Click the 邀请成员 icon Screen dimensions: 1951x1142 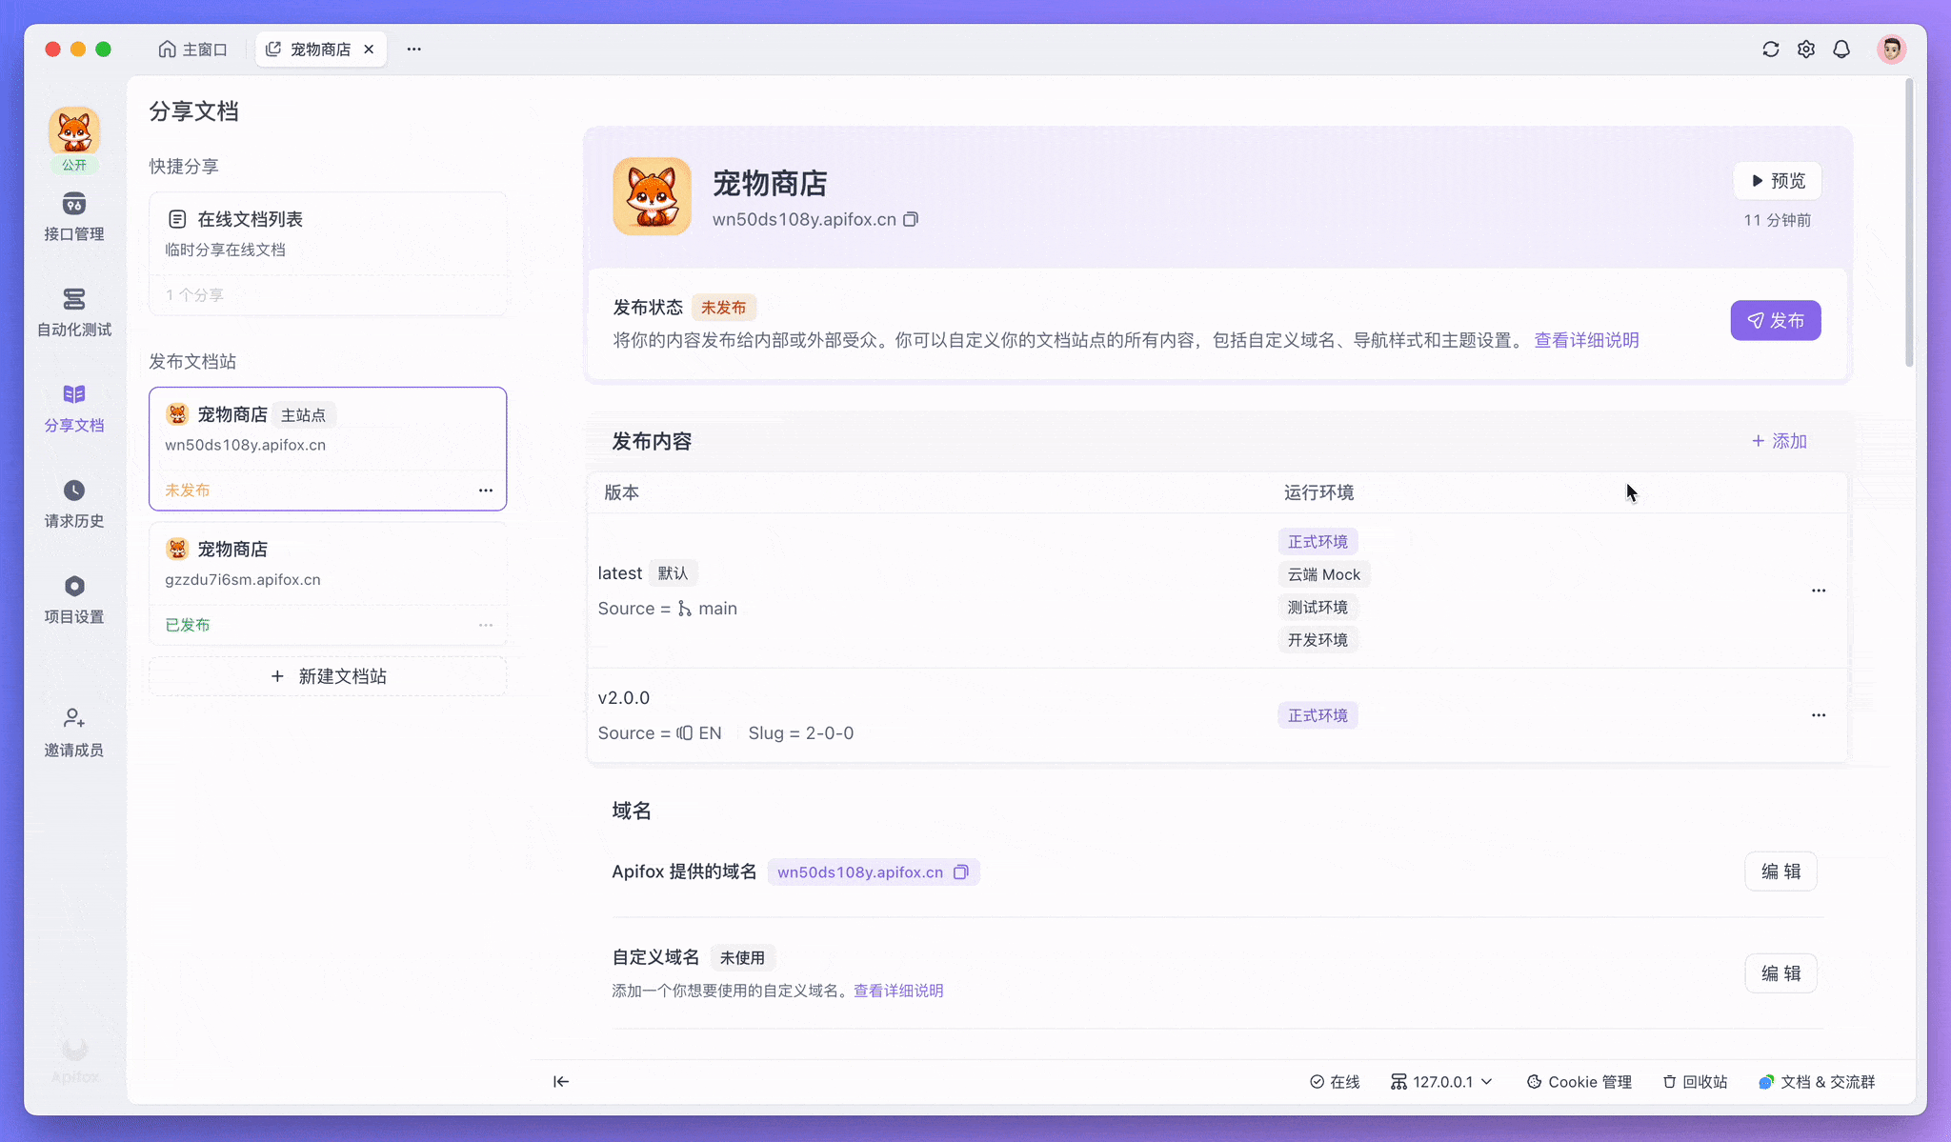pyautogui.click(x=74, y=719)
